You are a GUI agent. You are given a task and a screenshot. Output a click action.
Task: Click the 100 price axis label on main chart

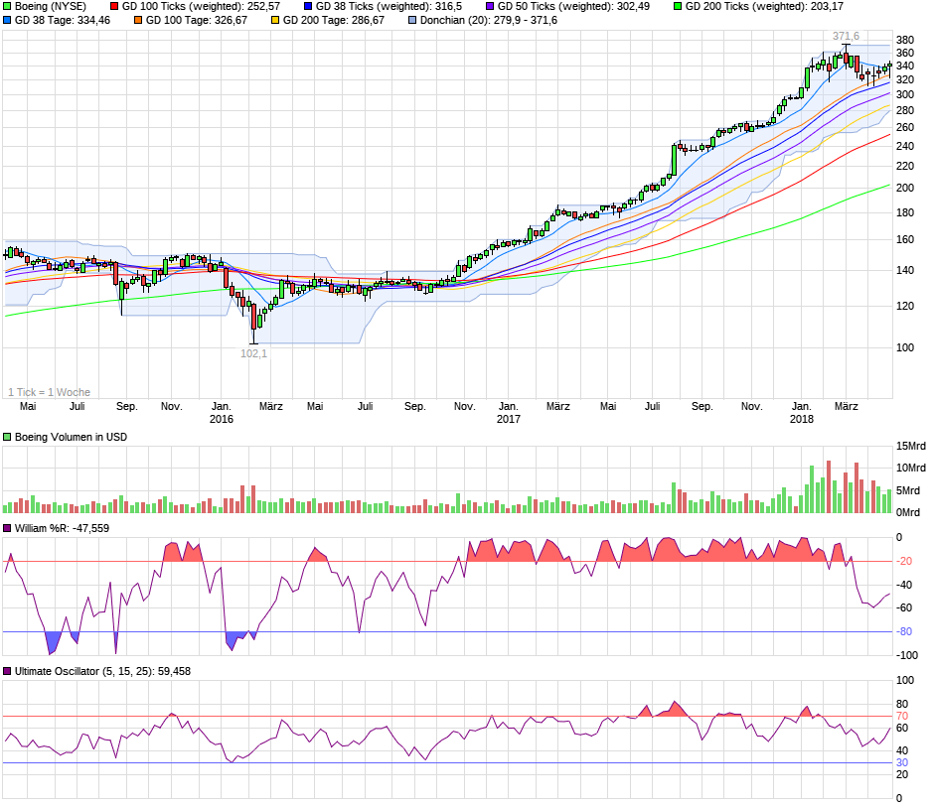pos(905,347)
